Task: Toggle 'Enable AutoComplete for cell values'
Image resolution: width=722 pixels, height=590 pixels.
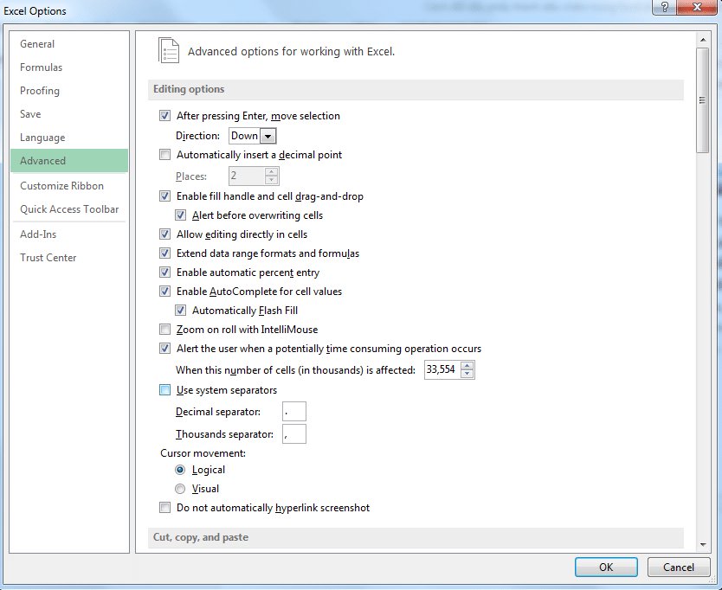Action: (164, 292)
